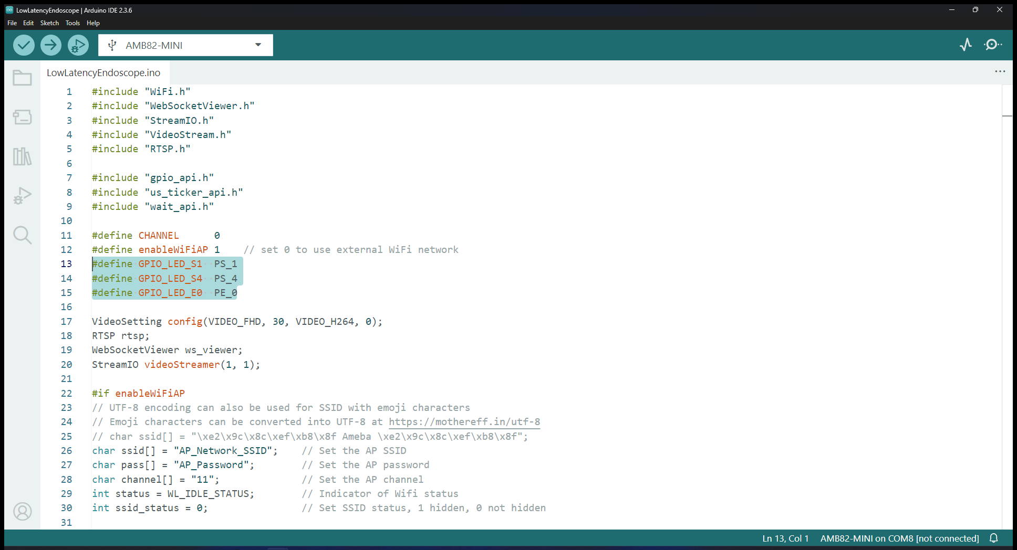
Task: Click the Ln 13, Col 1 cursor position indicator
Action: [x=785, y=538]
